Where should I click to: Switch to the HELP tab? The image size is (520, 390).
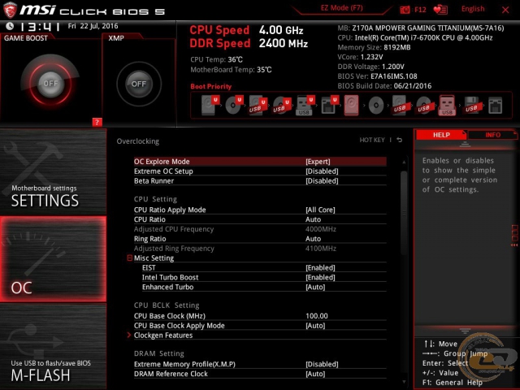click(x=441, y=135)
